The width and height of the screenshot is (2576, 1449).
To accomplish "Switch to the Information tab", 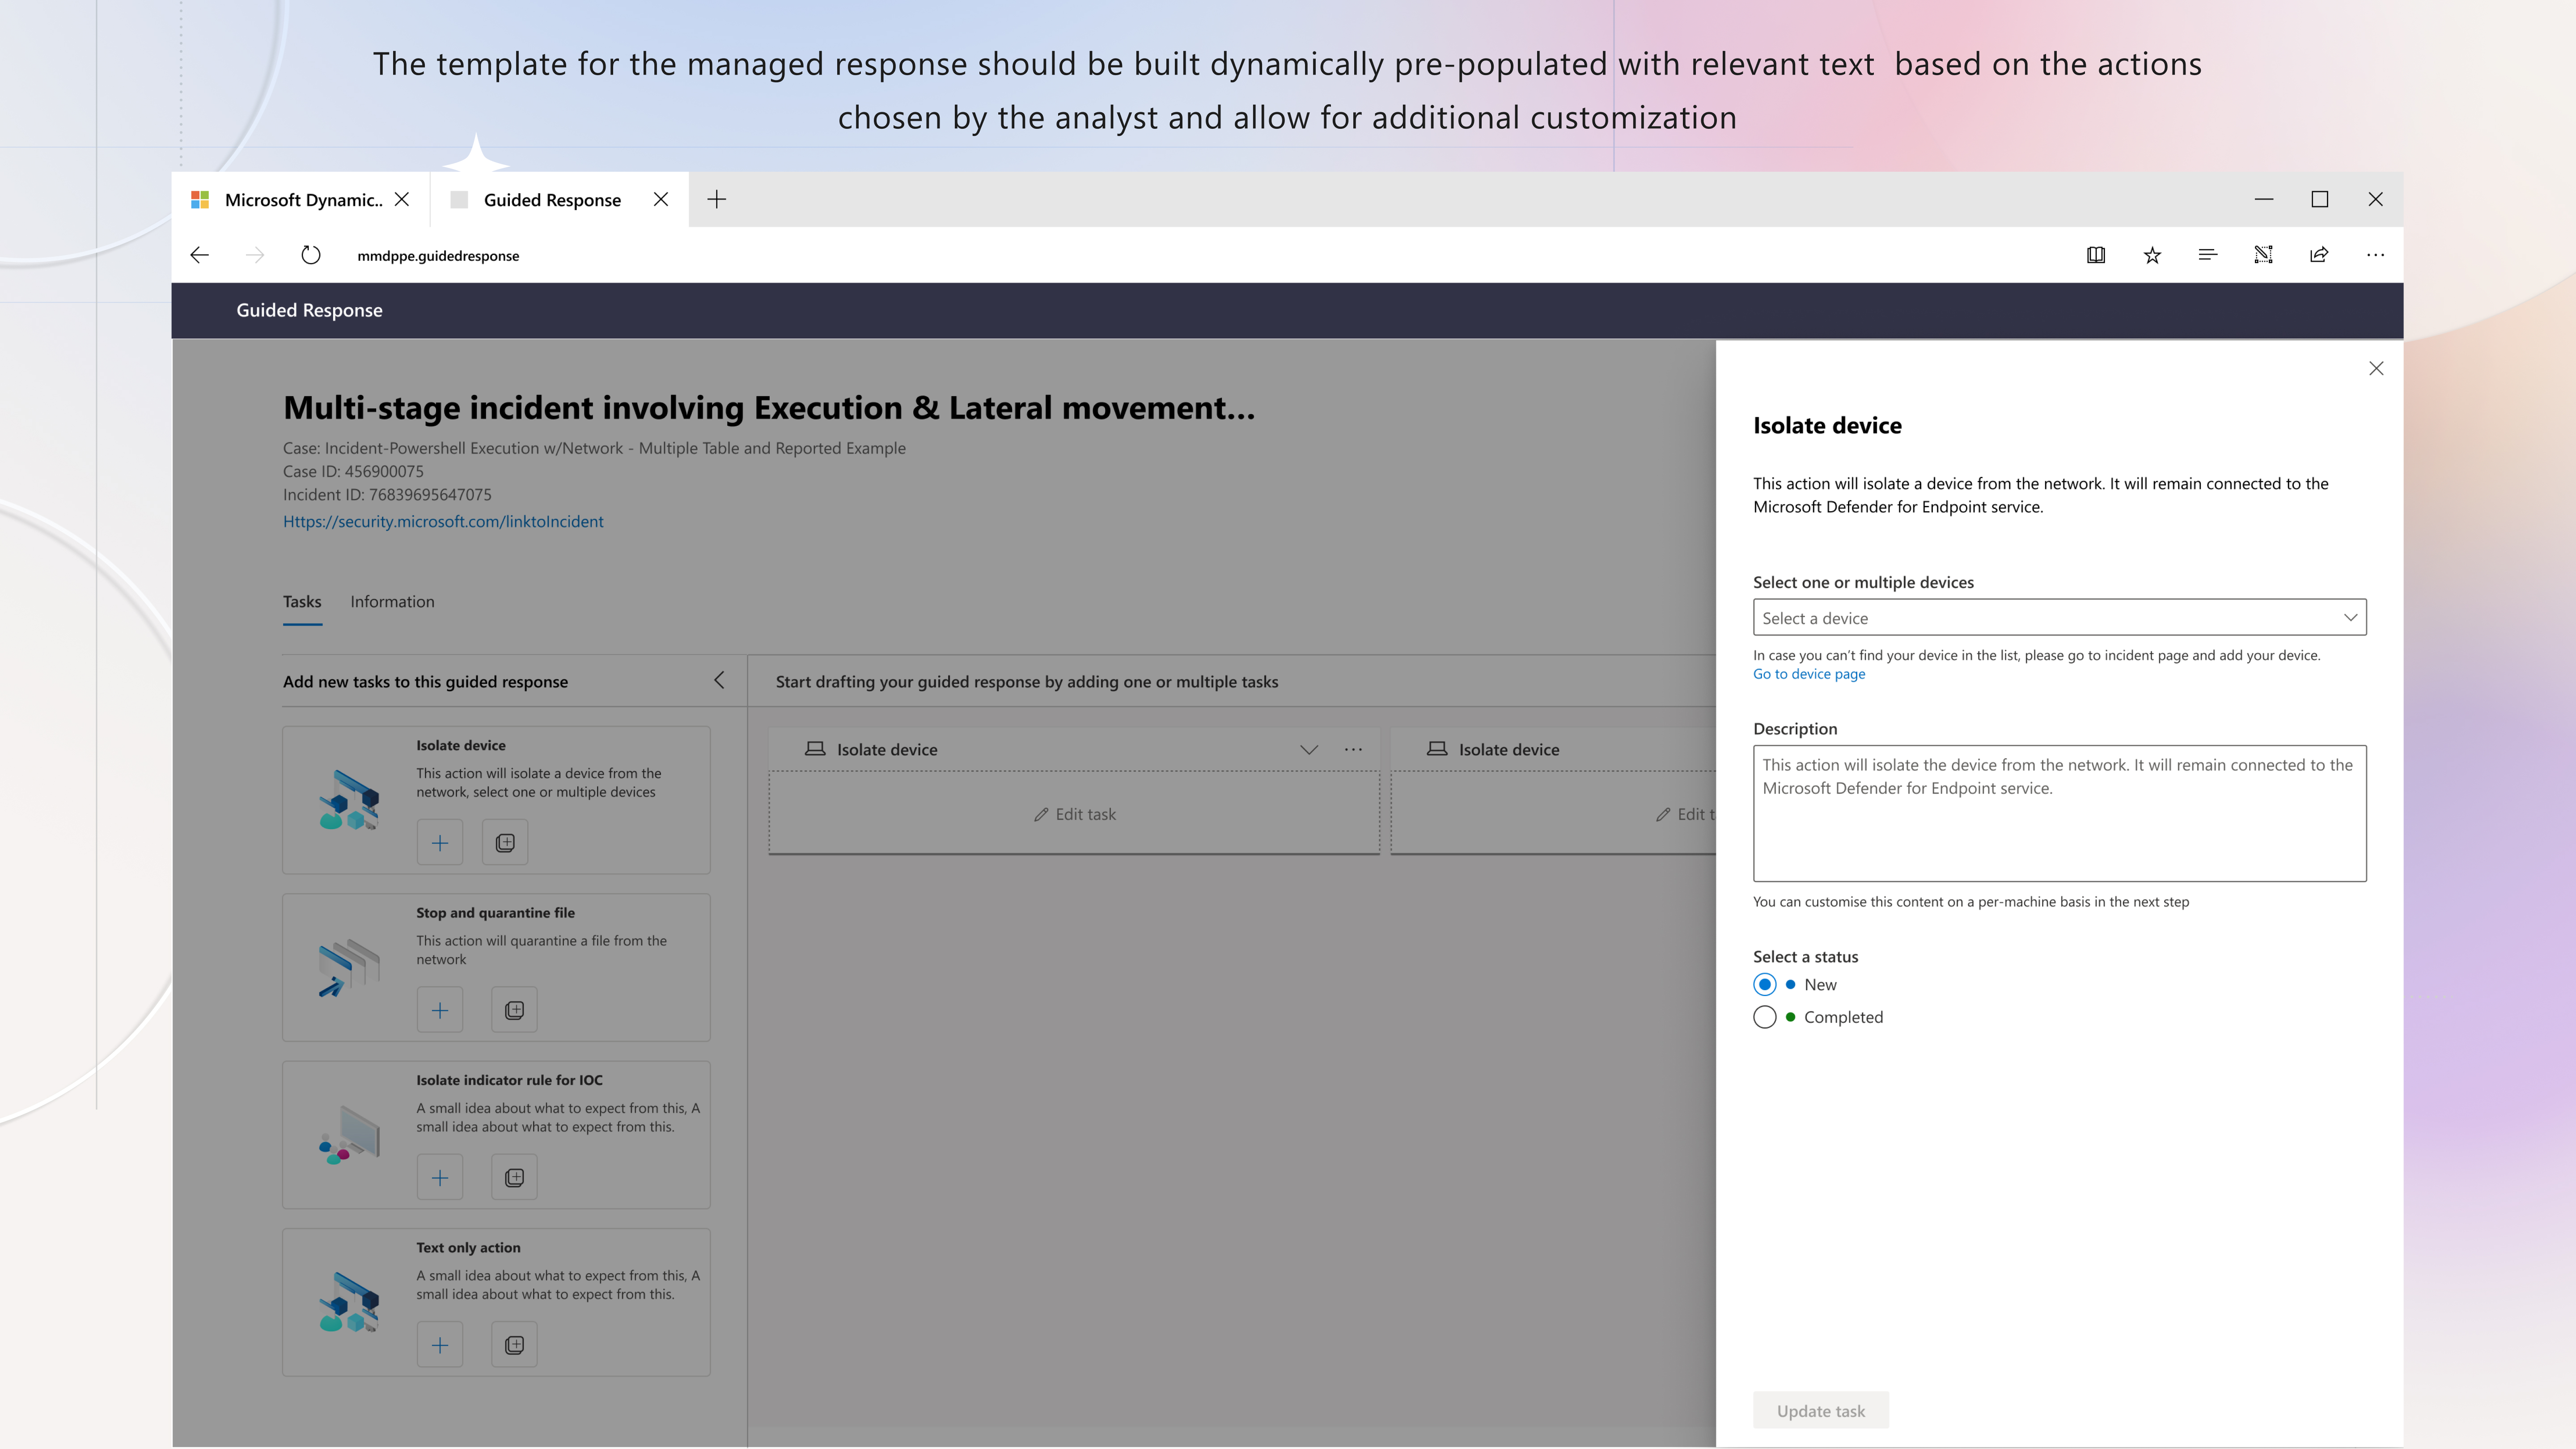I will tap(392, 601).
